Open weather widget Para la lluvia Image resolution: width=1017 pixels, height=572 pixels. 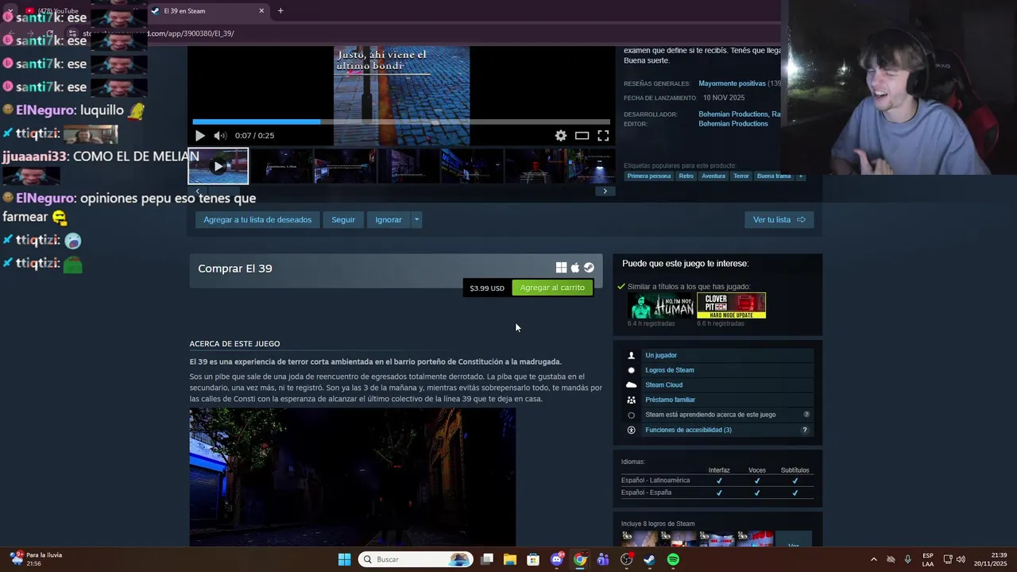[37, 559]
